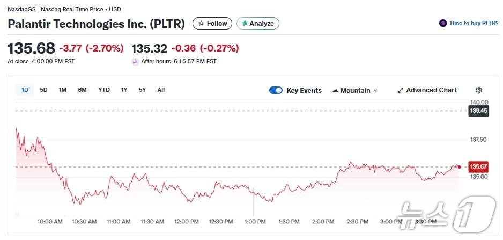
Task: Choose the 6M range tab
Action: (82, 90)
